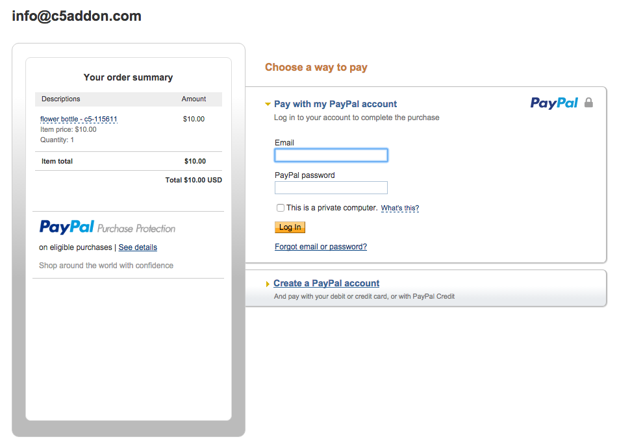
Task: Click into the PayPal password field
Action: [x=331, y=188]
